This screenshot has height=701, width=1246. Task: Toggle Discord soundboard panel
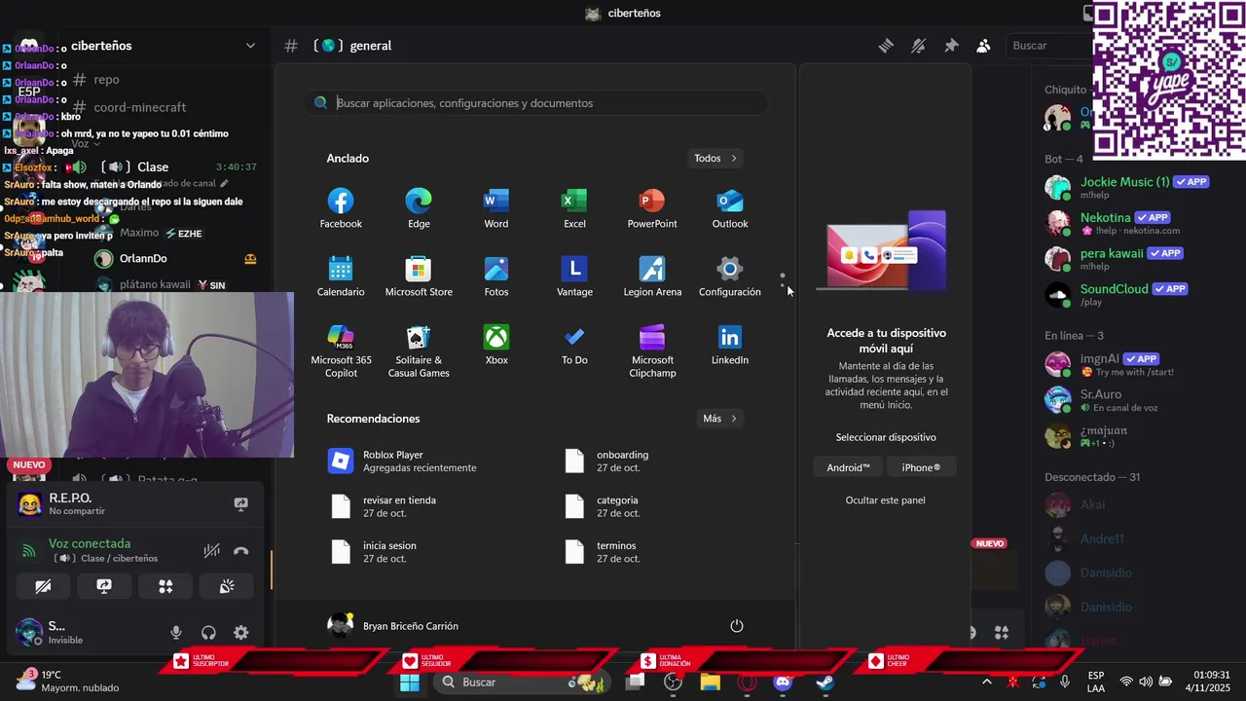point(227,586)
